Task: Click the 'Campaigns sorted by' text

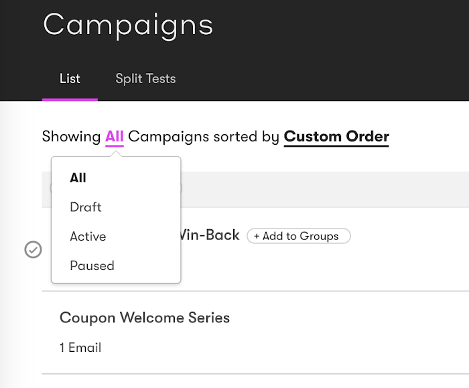Action: click(204, 137)
